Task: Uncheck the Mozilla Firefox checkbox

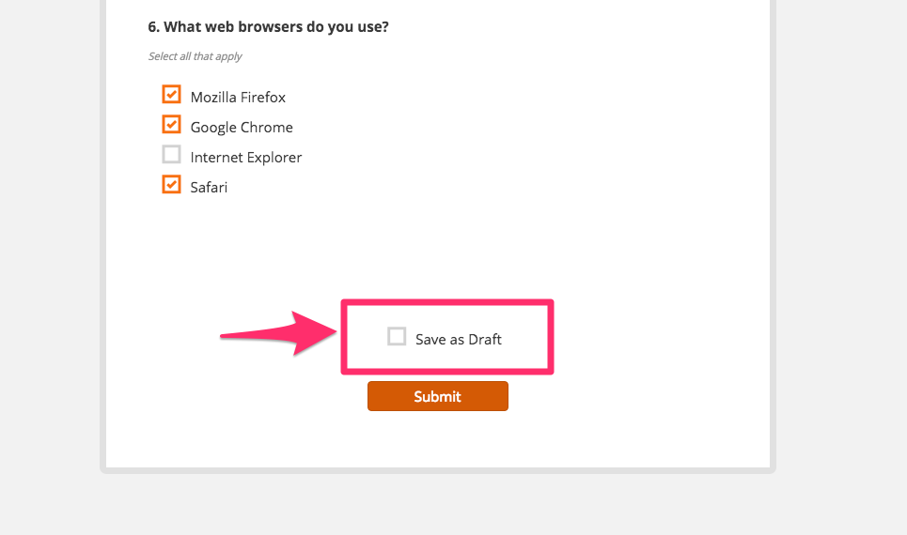Action: [x=171, y=95]
